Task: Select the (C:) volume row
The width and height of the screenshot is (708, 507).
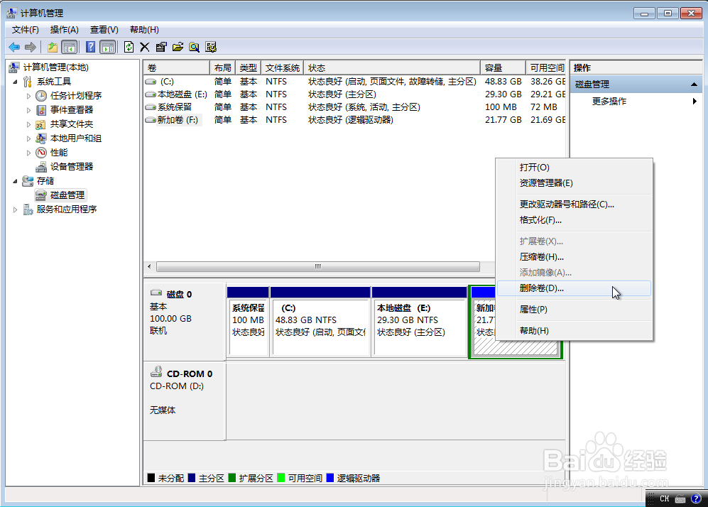Action: [x=354, y=82]
